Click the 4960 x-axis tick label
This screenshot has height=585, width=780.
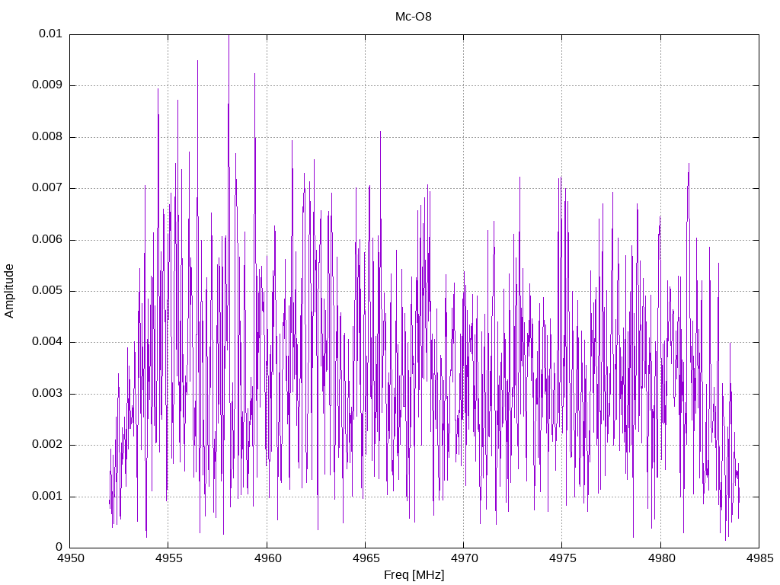267,558
